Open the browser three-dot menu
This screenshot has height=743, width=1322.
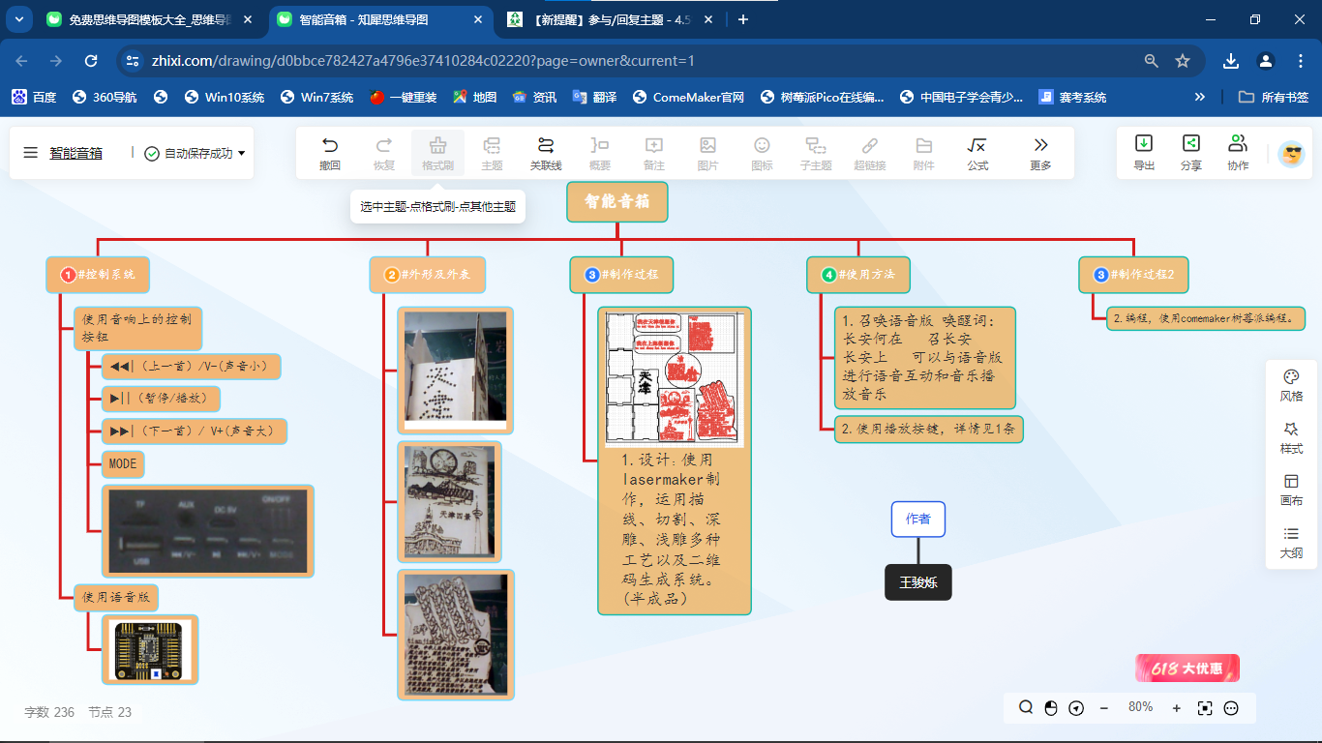tap(1300, 61)
